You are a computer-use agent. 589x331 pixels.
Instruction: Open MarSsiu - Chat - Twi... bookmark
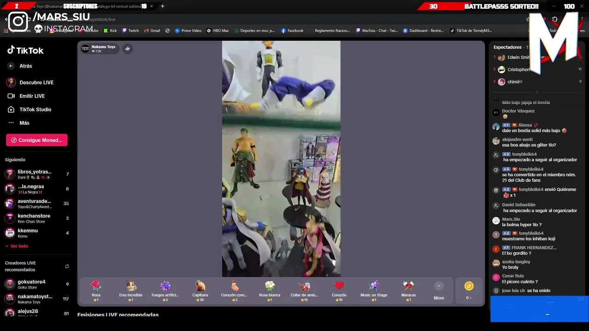377,31
